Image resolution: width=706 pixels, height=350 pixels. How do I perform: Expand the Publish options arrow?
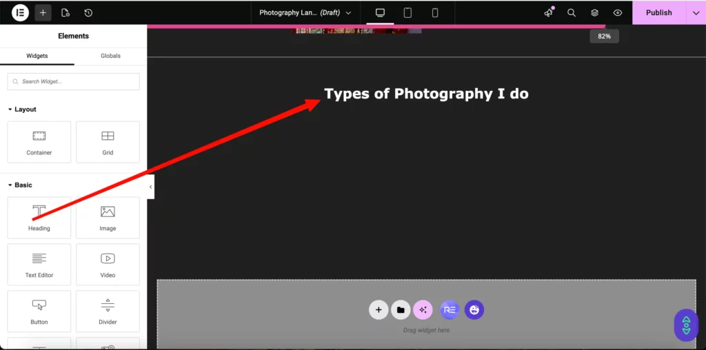[x=696, y=12]
